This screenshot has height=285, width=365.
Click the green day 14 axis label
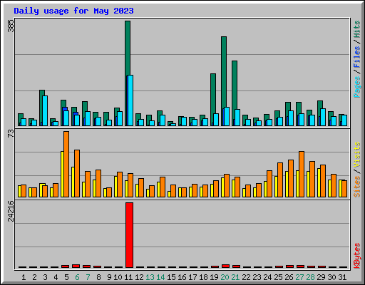pos(160,277)
